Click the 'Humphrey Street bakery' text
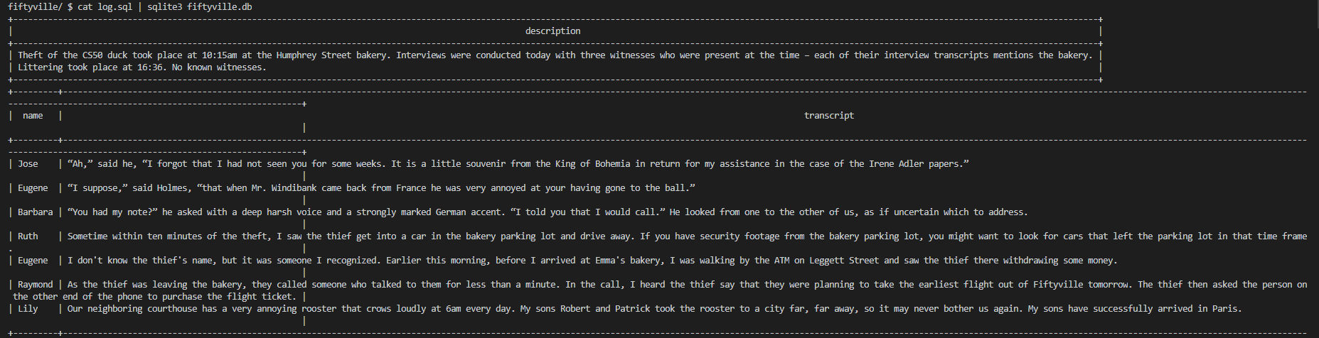 [331, 55]
